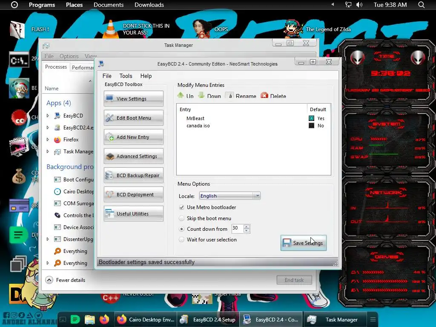This screenshot has width=436, height=327.
Task: Open Downloads menu in top bar
Action: (x=149, y=5)
